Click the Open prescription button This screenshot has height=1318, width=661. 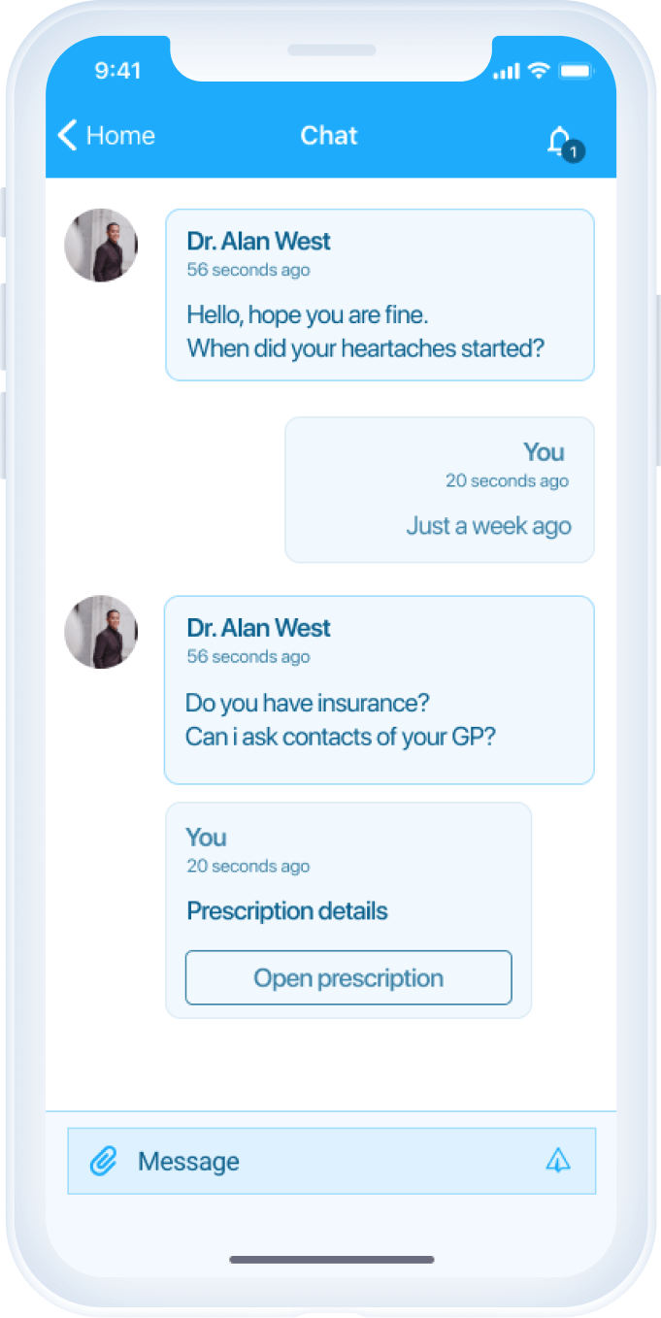(x=348, y=977)
